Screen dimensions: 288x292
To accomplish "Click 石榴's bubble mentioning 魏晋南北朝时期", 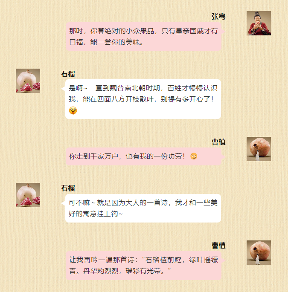I will click(143, 99).
